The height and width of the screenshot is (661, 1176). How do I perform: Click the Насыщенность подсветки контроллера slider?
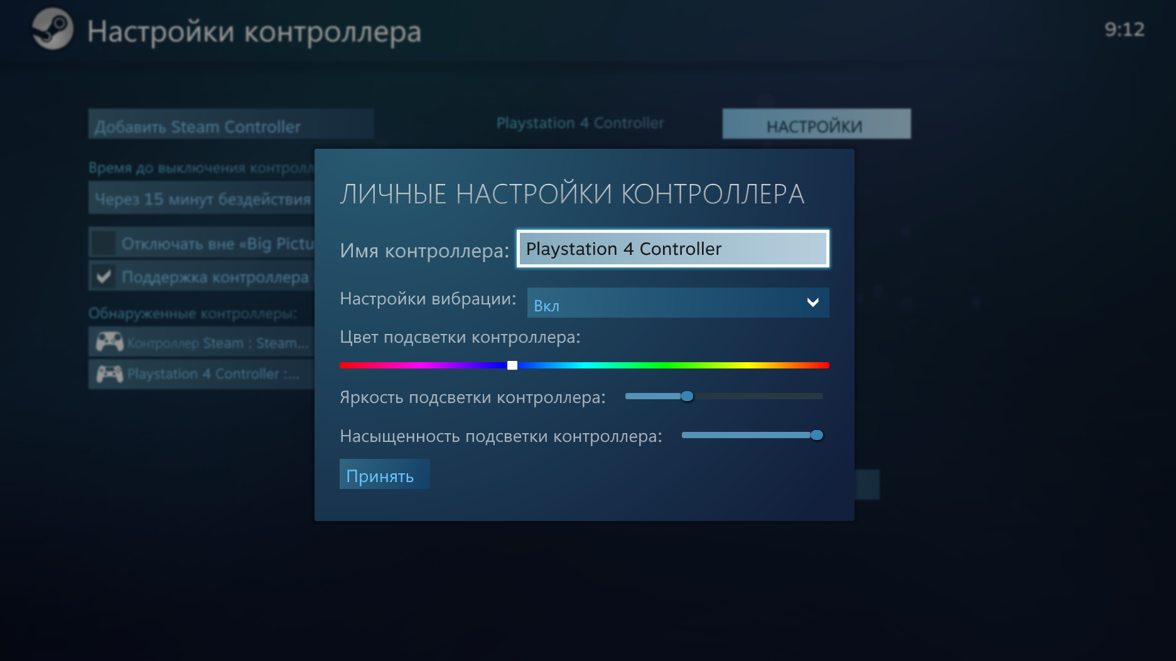pyautogui.click(x=752, y=435)
